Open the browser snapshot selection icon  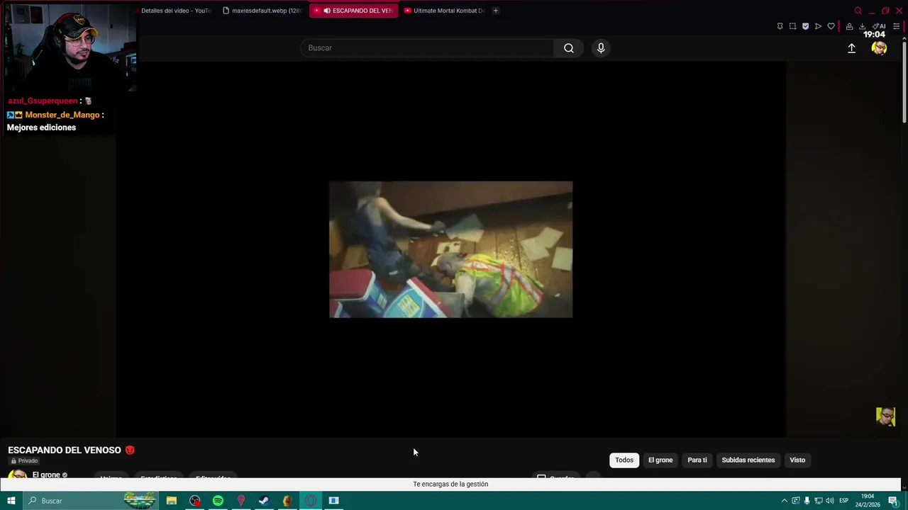792,26
